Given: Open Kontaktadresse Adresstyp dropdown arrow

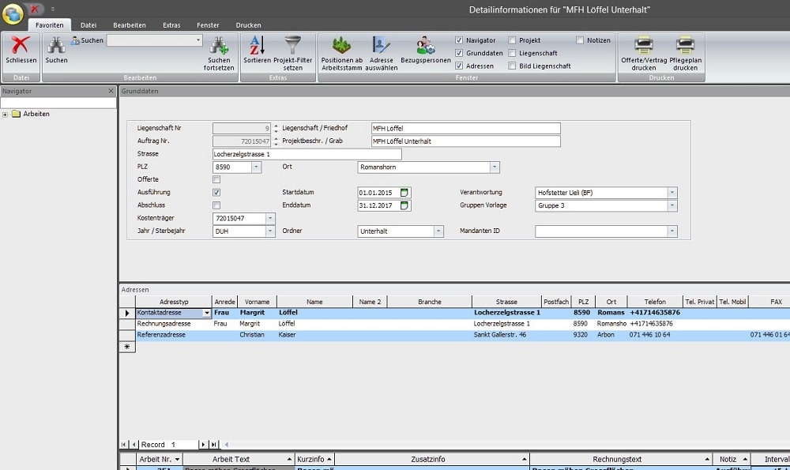Looking at the screenshot, I should click(206, 313).
